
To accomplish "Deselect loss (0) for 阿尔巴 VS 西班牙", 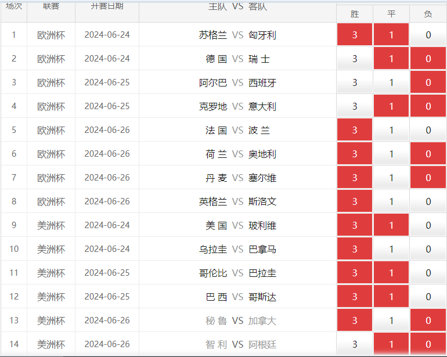I will 428,82.
